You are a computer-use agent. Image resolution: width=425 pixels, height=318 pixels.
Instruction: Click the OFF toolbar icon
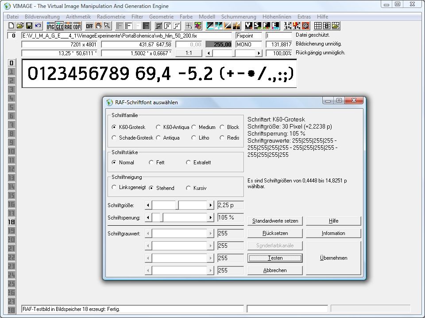(90, 25)
